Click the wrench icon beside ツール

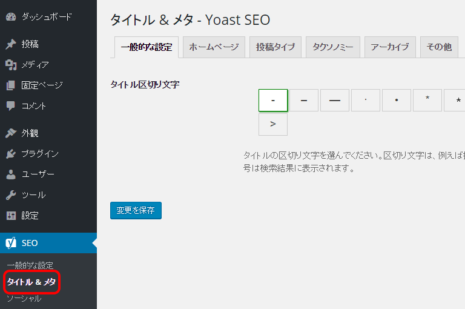[11, 195]
